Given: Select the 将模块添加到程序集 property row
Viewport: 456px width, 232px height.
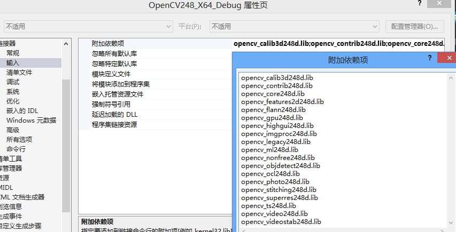Looking at the screenshot, I should [121, 84].
